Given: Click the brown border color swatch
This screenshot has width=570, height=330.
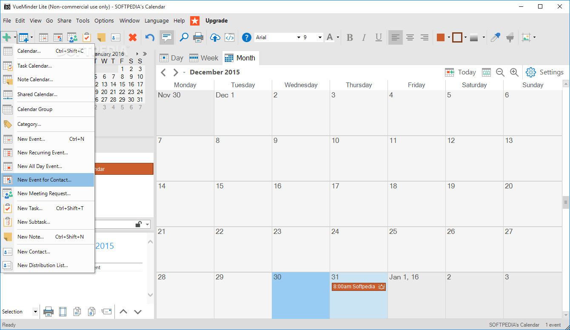Looking at the screenshot, I should [457, 37].
